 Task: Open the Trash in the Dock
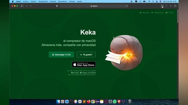(x=130, y=101)
